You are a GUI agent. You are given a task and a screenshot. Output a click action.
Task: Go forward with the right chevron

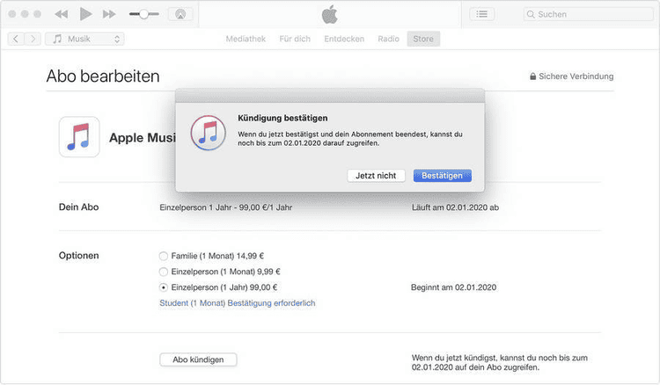coord(33,39)
